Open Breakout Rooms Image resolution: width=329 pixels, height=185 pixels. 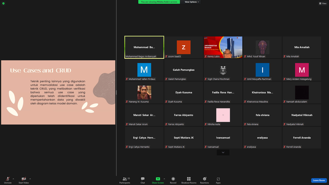189,180
